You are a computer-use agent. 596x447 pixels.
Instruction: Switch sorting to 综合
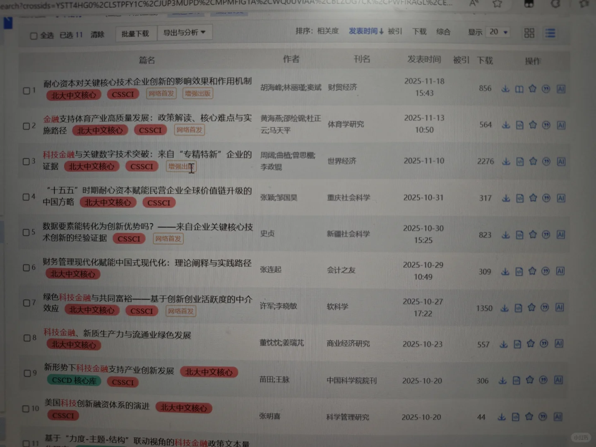[443, 32]
